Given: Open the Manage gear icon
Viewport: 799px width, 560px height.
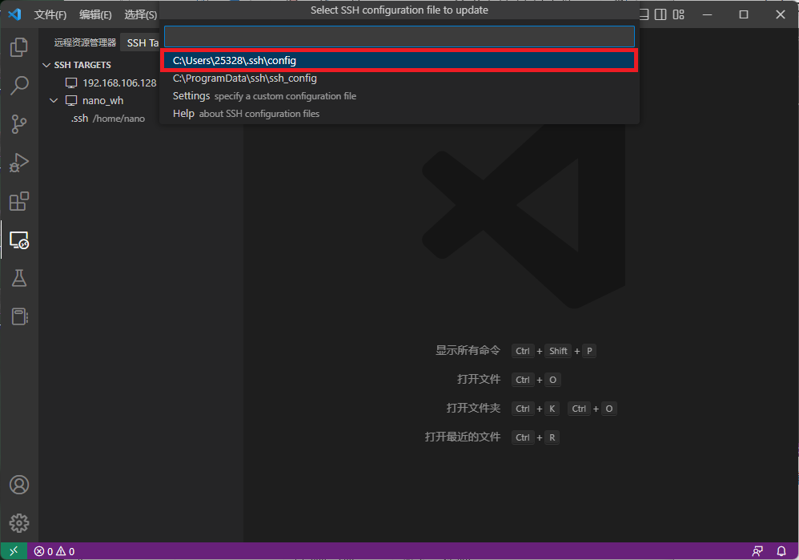Looking at the screenshot, I should [x=19, y=524].
